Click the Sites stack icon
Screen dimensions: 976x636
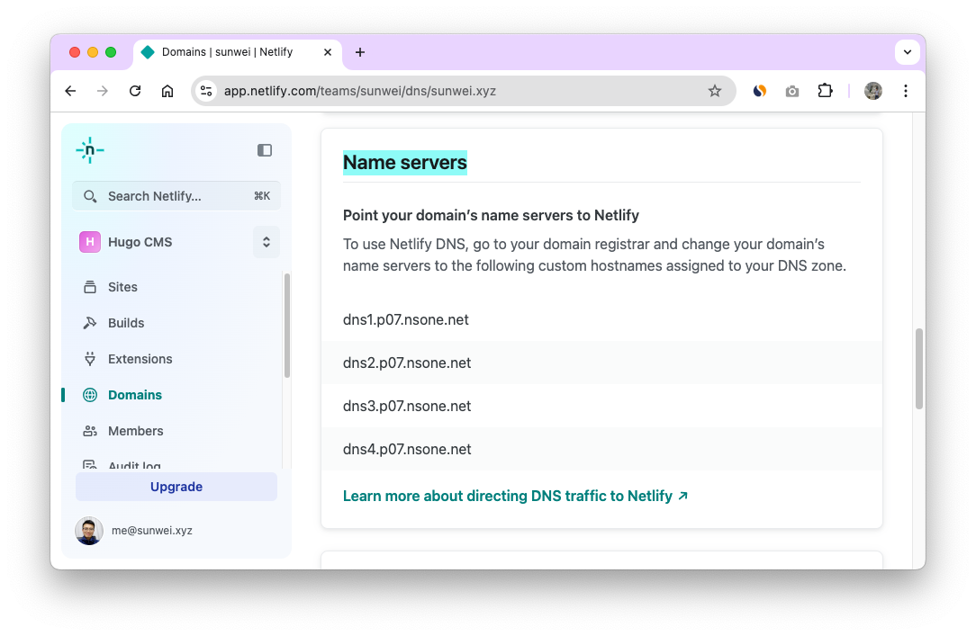(90, 287)
